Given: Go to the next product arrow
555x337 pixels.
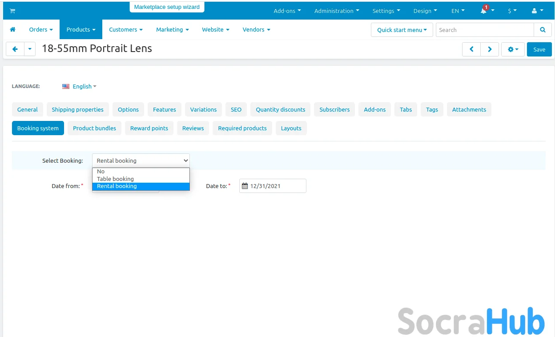Looking at the screenshot, I should (490, 49).
